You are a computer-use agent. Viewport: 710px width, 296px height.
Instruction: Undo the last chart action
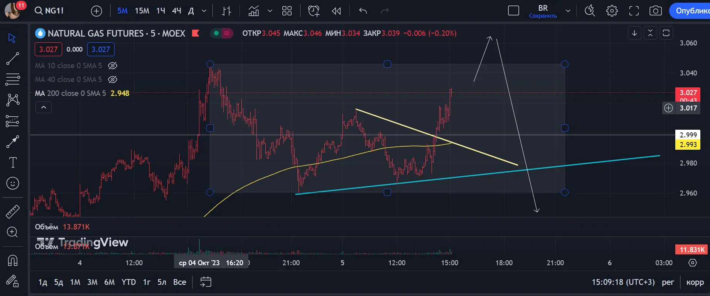(363, 11)
